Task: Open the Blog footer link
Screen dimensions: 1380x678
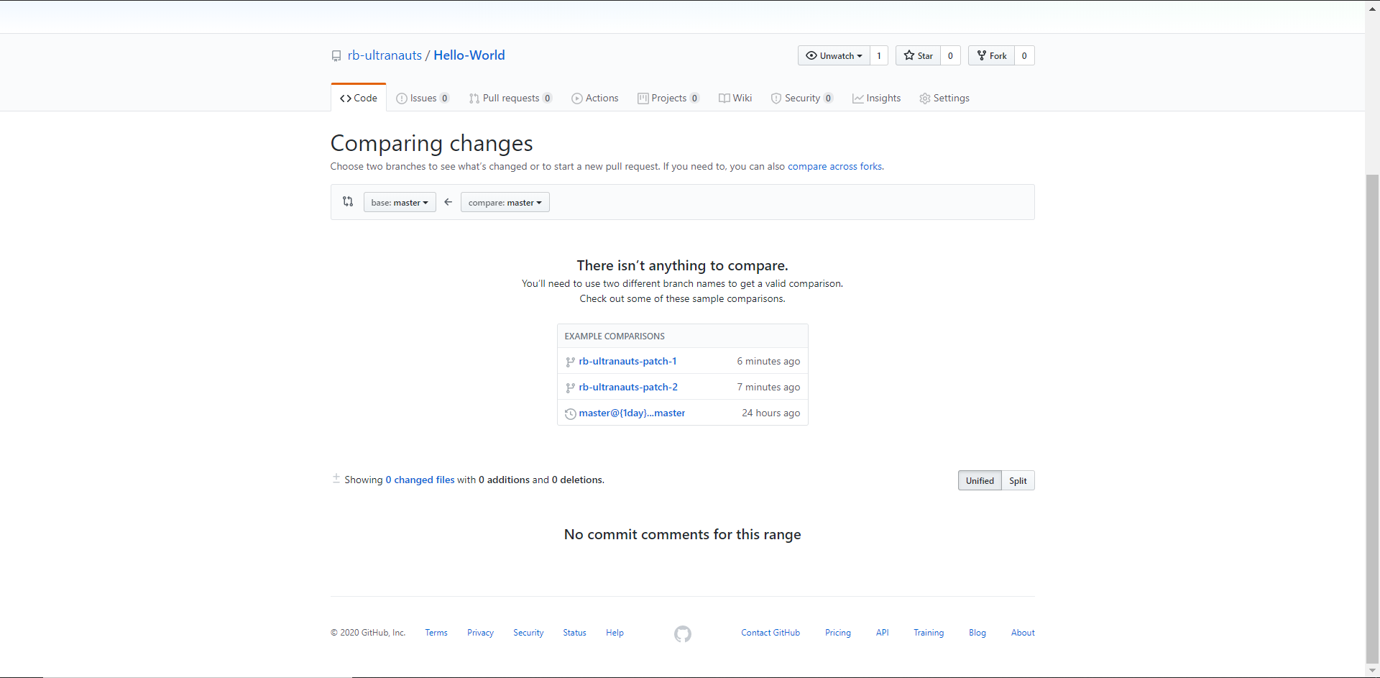Action: [x=977, y=633]
